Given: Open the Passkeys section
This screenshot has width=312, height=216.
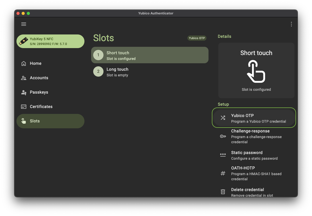Looking at the screenshot, I should pos(50,92).
